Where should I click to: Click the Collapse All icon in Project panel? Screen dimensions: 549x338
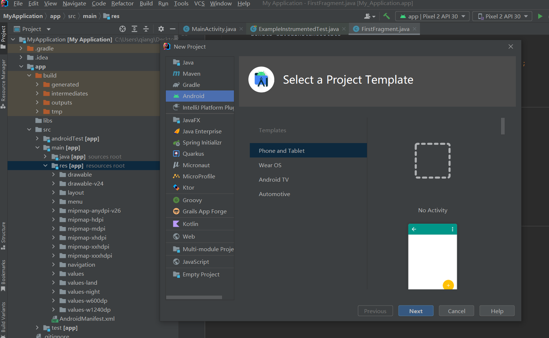(x=146, y=29)
